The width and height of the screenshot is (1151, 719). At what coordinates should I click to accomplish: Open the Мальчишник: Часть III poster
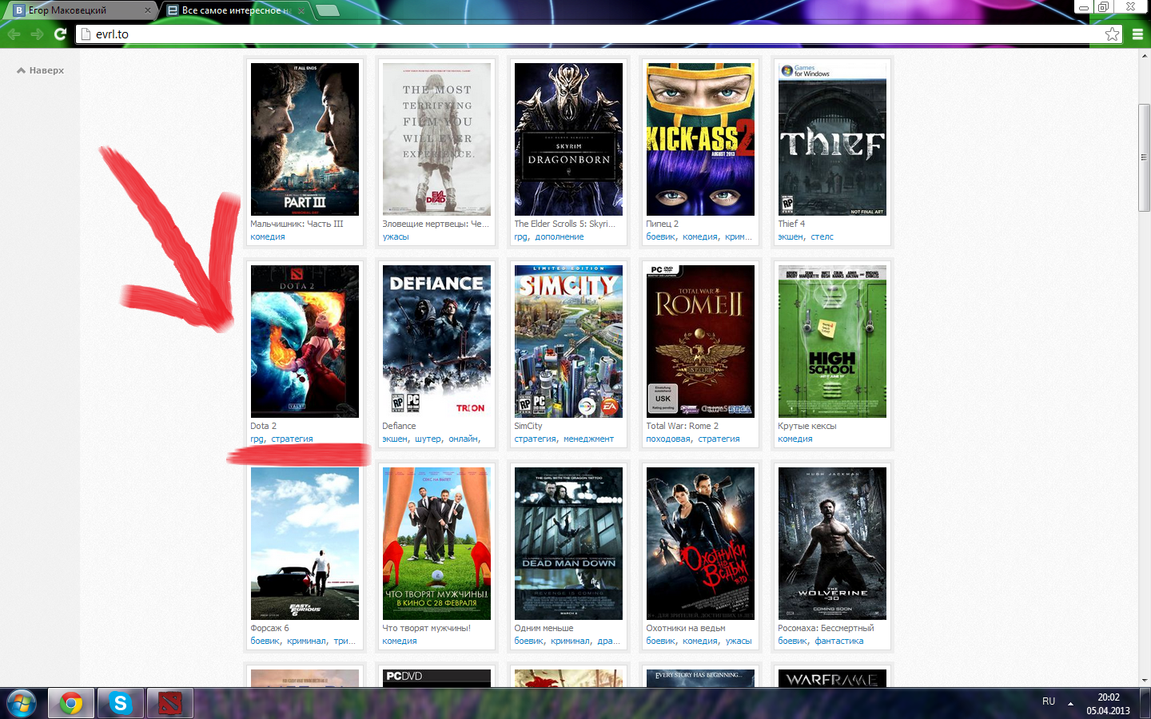pyautogui.click(x=305, y=139)
